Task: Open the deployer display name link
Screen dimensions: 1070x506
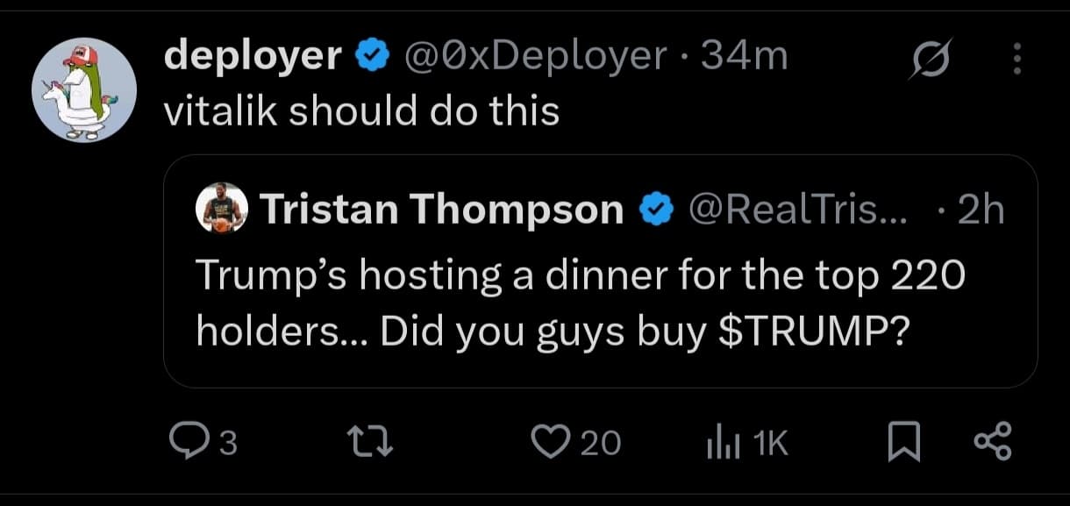Action: (x=253, y=57)
